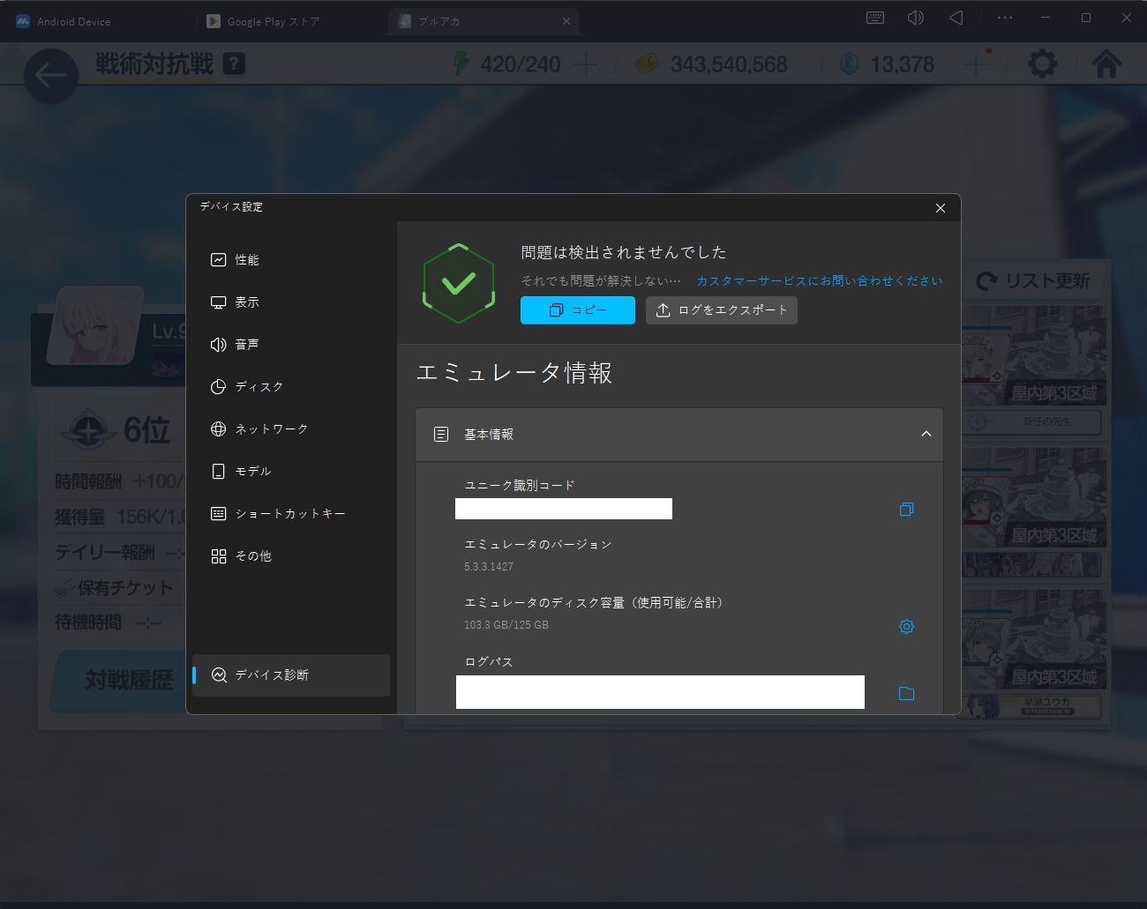
Task: Click the ログをエクスポート button
Action: click(722, 310)
